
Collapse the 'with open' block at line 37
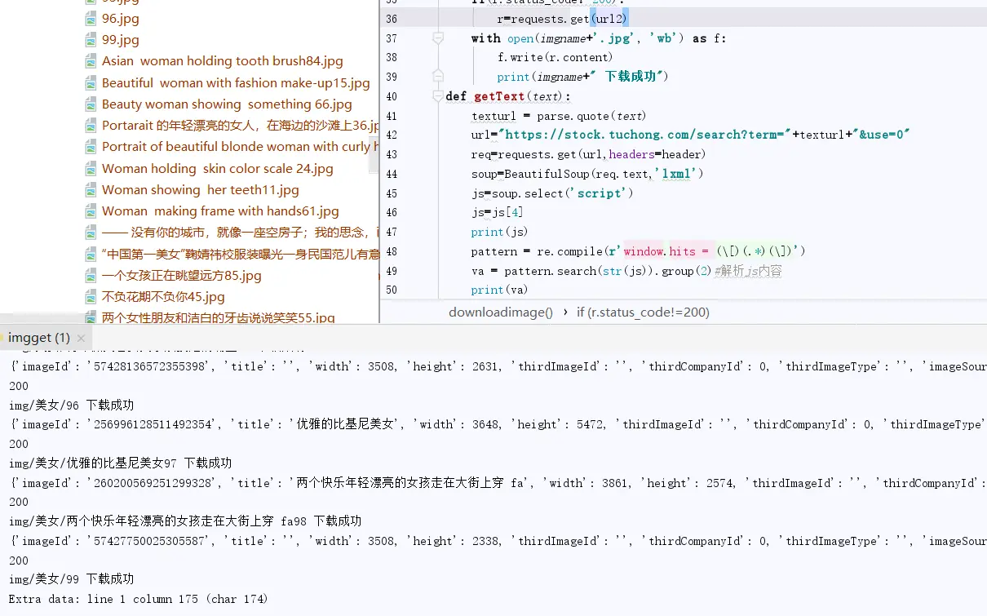point(438,38)
